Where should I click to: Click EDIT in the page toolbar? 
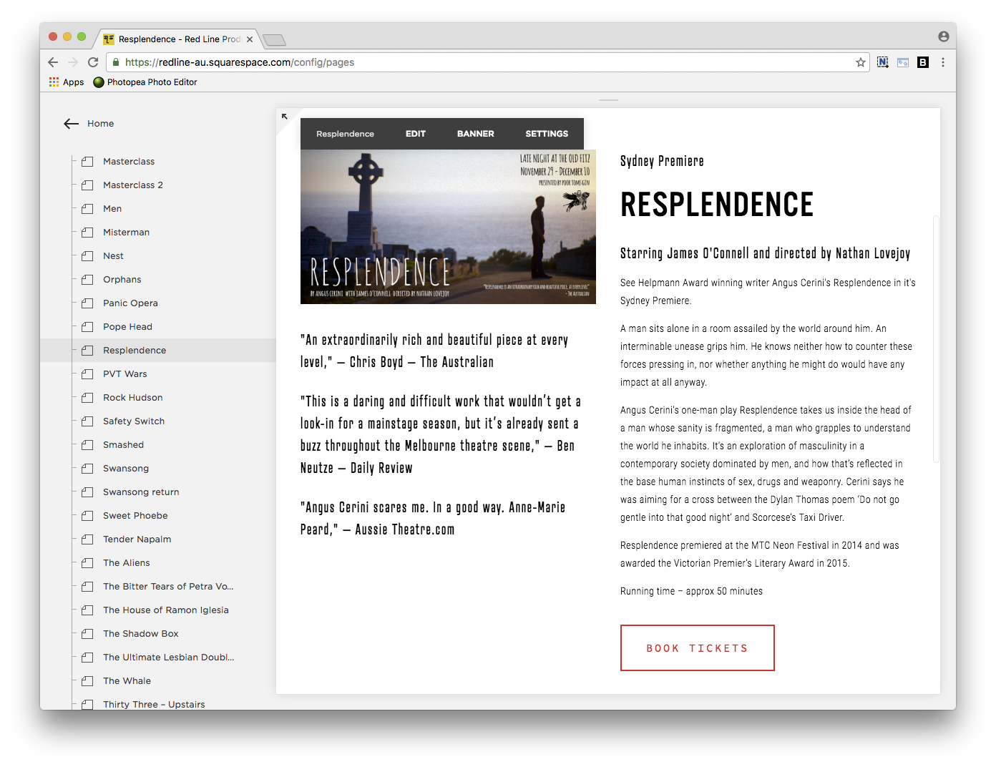416,134
